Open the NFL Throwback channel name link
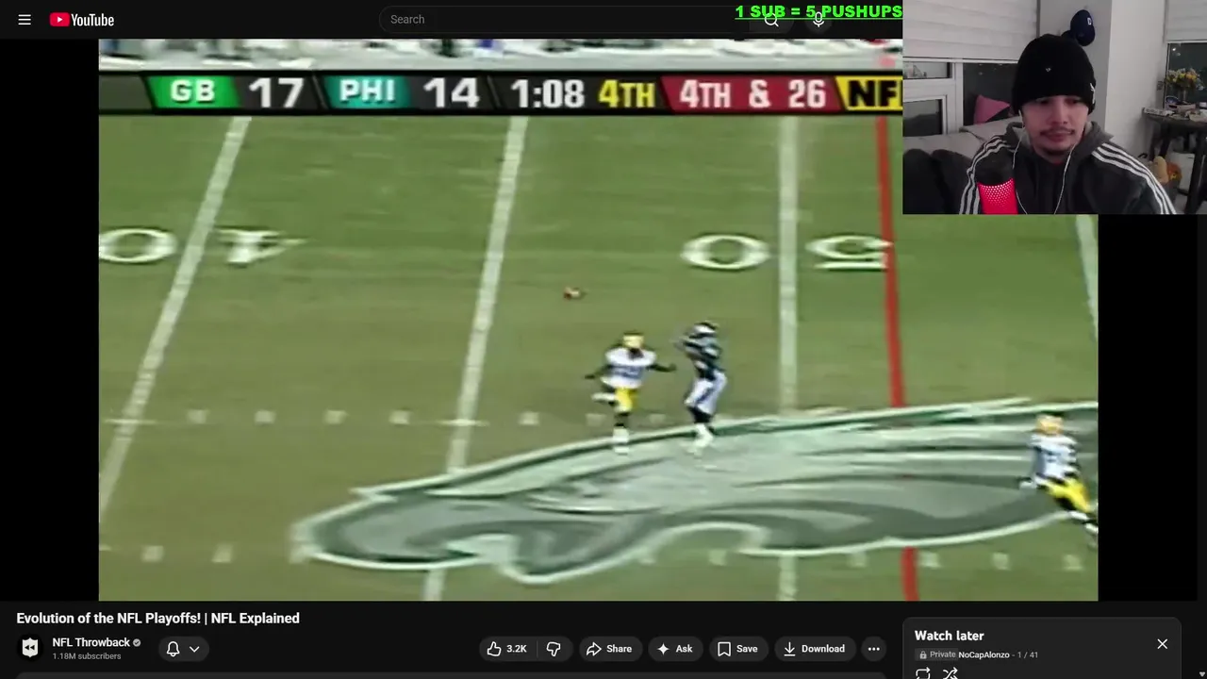Screen dimensions: 1207x679 pyautogui.click(x=91, y=642)
